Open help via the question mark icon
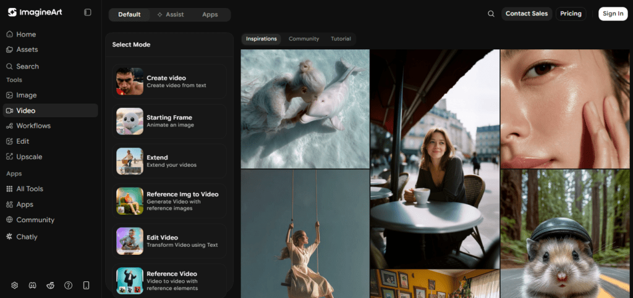This screenshot has height=298, width=633. point(68,286)
